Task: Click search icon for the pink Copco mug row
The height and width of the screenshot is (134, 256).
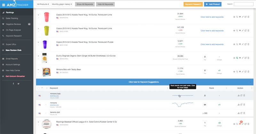Action: click(237, 17)
